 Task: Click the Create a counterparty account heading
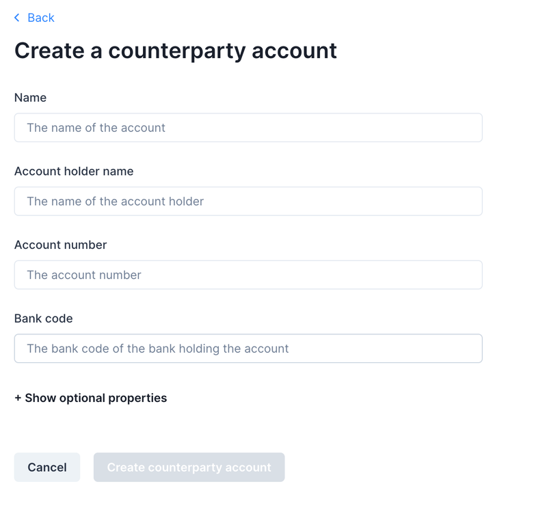pos(176,51)
